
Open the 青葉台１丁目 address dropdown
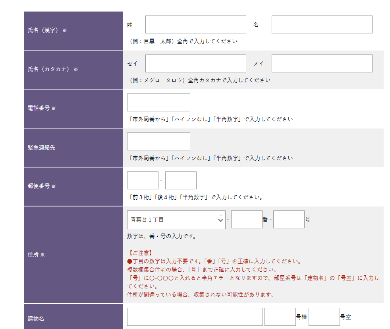[x=176, y=220]
